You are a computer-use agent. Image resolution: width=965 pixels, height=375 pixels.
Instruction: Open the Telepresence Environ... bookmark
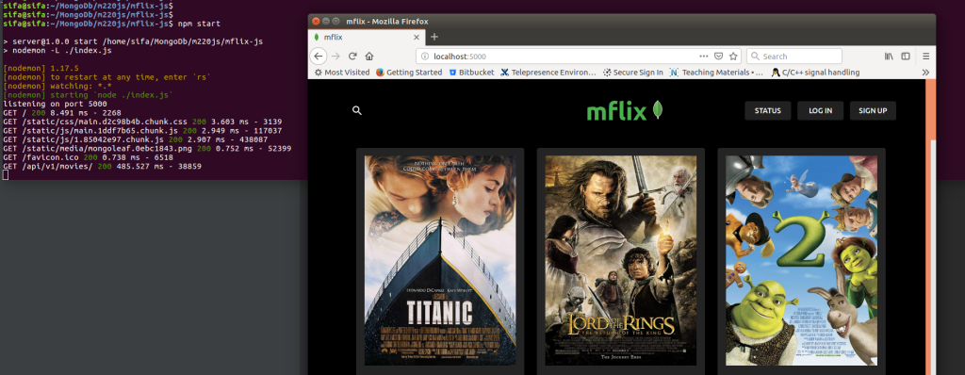point(548,72)
